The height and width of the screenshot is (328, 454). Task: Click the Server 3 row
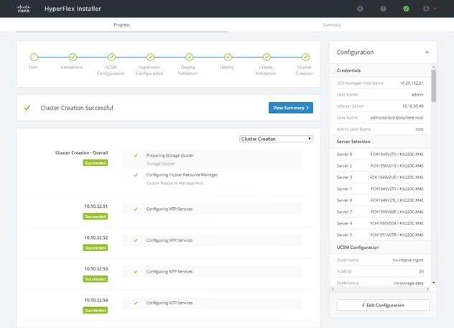coord(380,177)
